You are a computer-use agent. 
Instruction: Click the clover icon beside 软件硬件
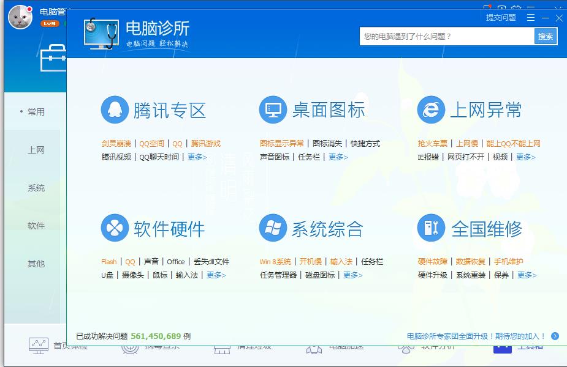115,228
